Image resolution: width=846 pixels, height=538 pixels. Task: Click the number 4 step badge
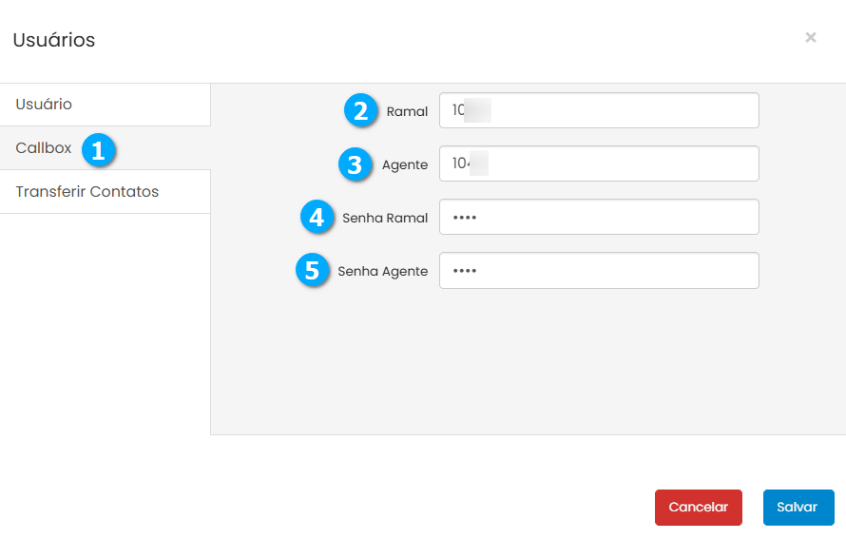(x=317, y=218)
